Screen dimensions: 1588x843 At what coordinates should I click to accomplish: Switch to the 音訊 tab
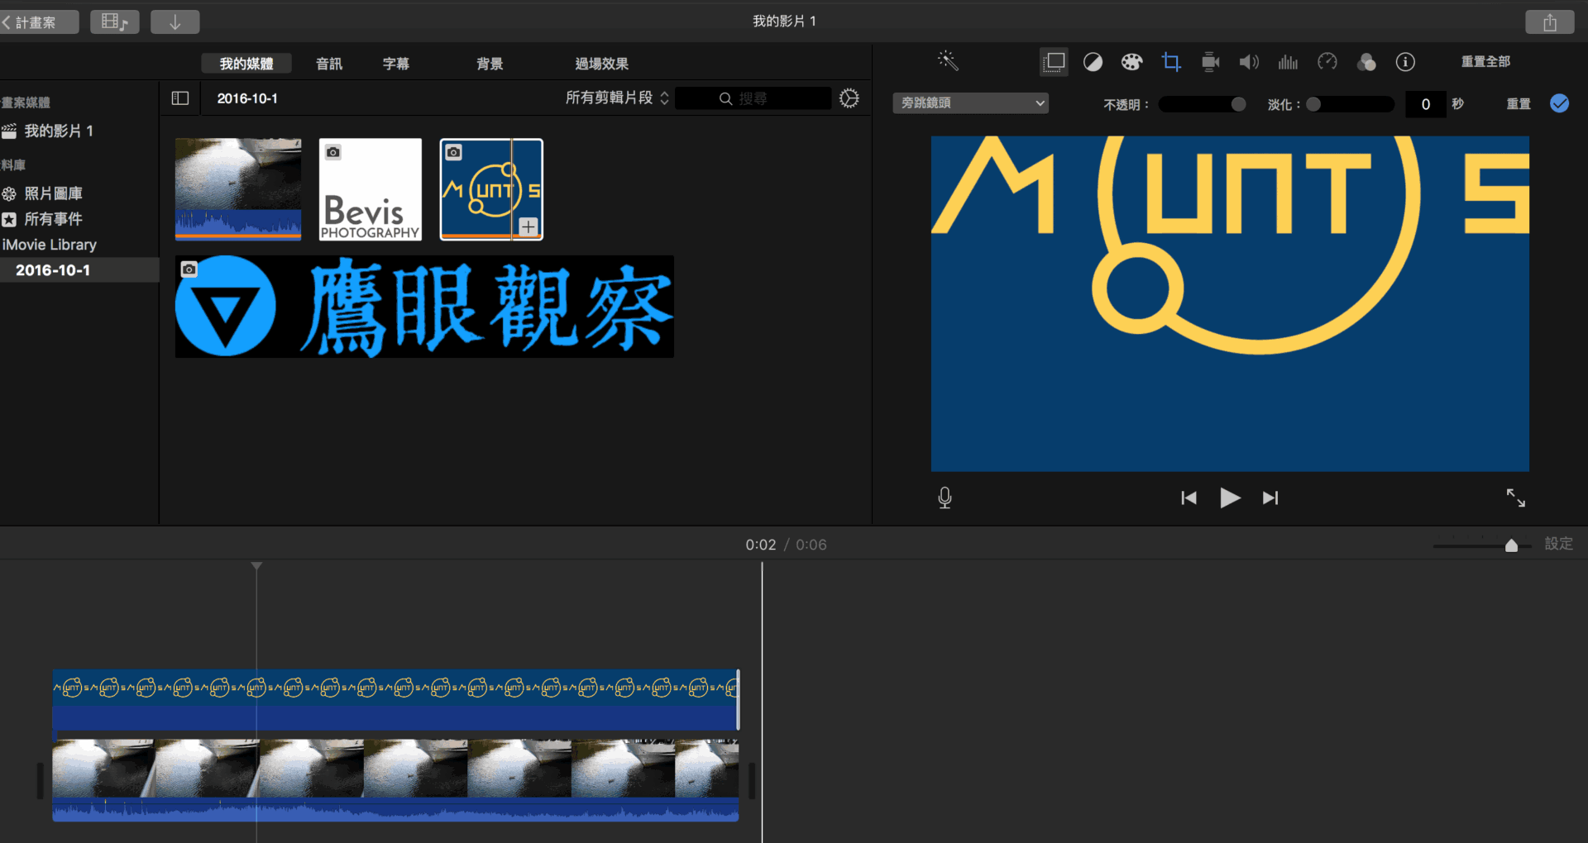coord(329,64)
